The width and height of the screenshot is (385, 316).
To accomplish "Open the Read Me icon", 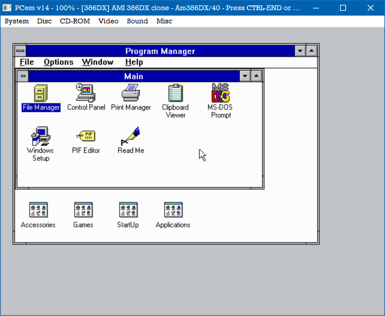I will pos(131,136).
